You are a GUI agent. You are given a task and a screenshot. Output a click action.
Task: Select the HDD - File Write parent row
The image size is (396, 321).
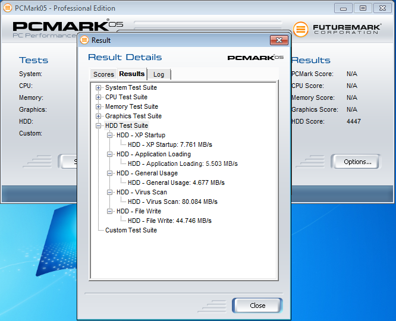[x=139, y=212]
